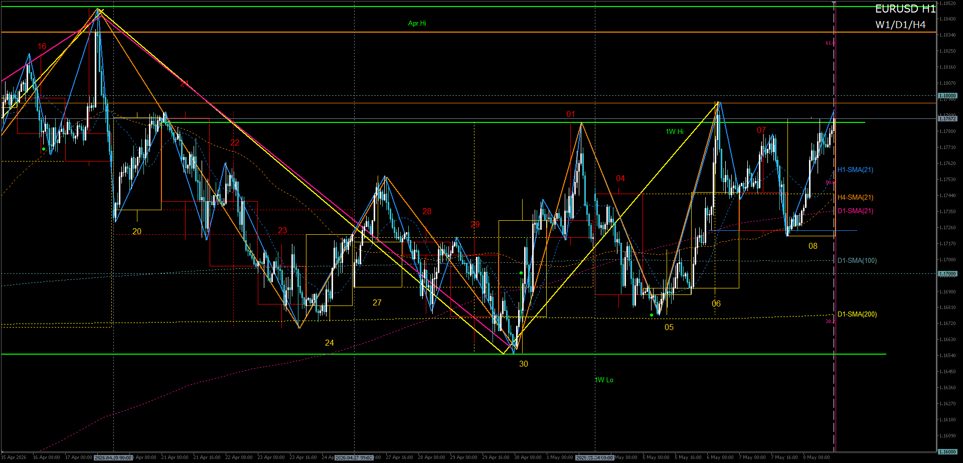This screenshot has height=463, width=963.
Task: Click the EURUSD H1 chart title label
Action: (x=905, y=9)
